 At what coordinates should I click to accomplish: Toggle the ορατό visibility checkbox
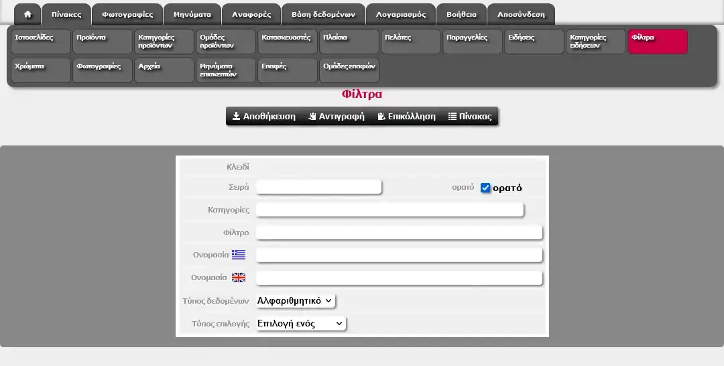[486, 188]
